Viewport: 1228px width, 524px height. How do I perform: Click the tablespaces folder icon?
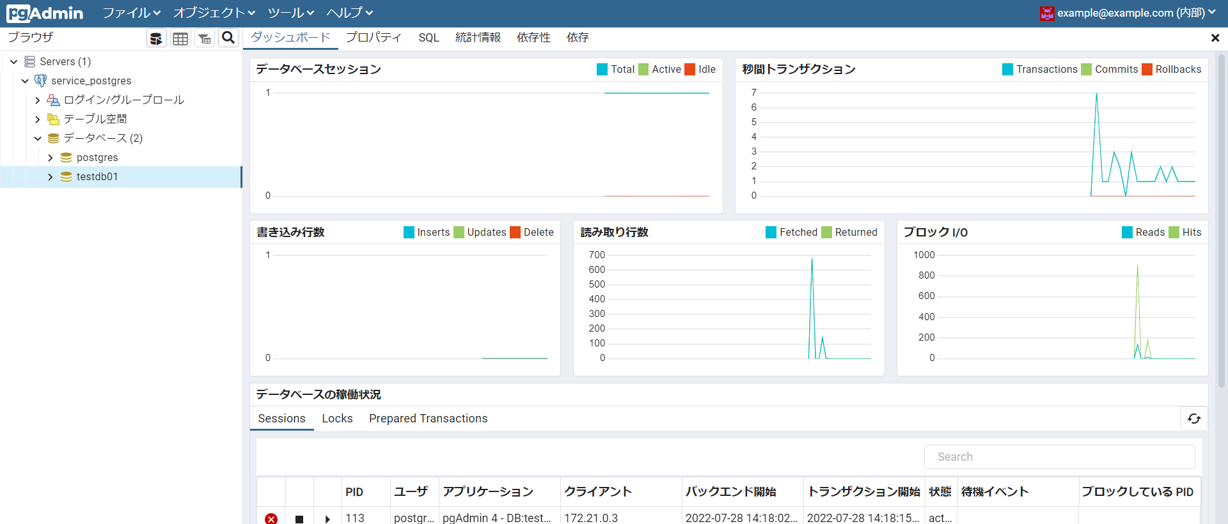[53, 119]
